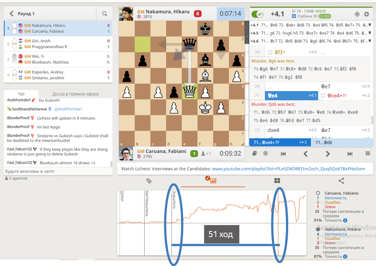Image resolution: width=376 pixels, height=266 pixels.
Task: Click Caruana's Зевок link
Action: 330,207
